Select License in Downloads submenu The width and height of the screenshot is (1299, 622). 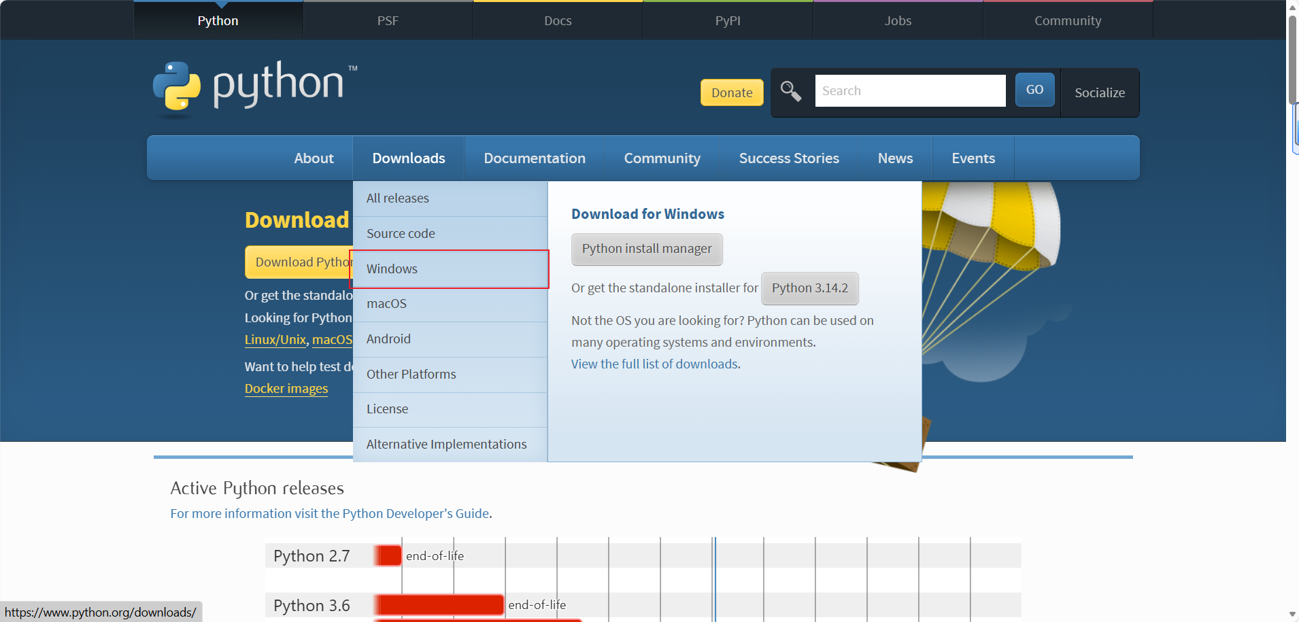450,409
